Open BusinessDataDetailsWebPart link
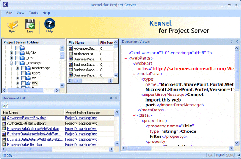 (35, 139)
